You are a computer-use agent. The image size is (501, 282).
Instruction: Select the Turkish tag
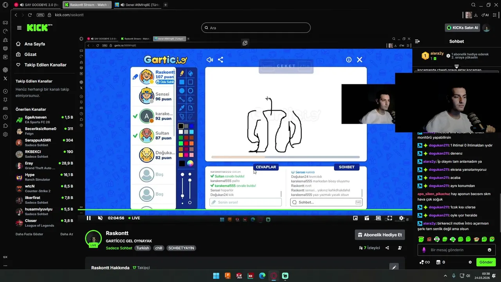142,248
